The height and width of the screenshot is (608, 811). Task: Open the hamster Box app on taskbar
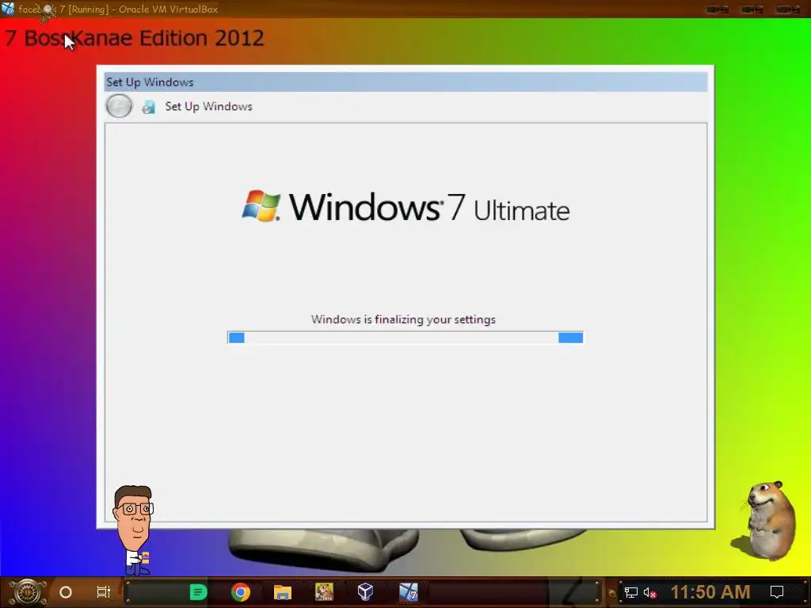[324, 592]
